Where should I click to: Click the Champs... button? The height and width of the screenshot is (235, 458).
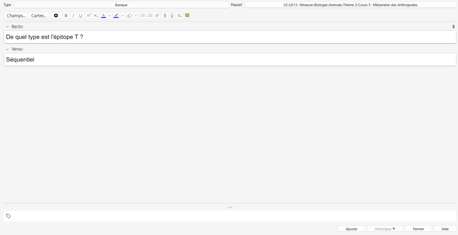click(x=16, y=16)
